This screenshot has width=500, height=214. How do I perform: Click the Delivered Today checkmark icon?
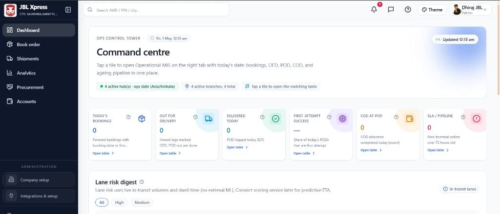coord(275,119)
